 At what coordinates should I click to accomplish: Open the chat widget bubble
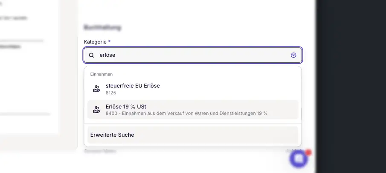299,159
